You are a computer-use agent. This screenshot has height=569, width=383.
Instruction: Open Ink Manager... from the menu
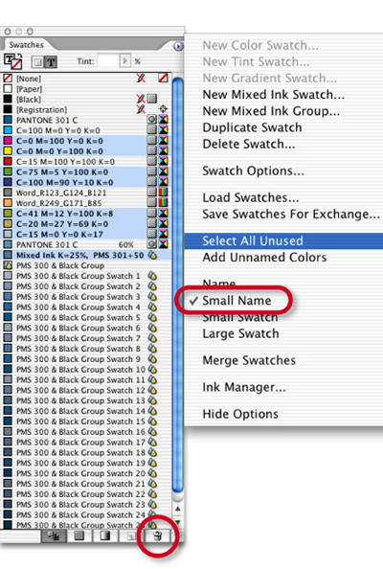244,387
